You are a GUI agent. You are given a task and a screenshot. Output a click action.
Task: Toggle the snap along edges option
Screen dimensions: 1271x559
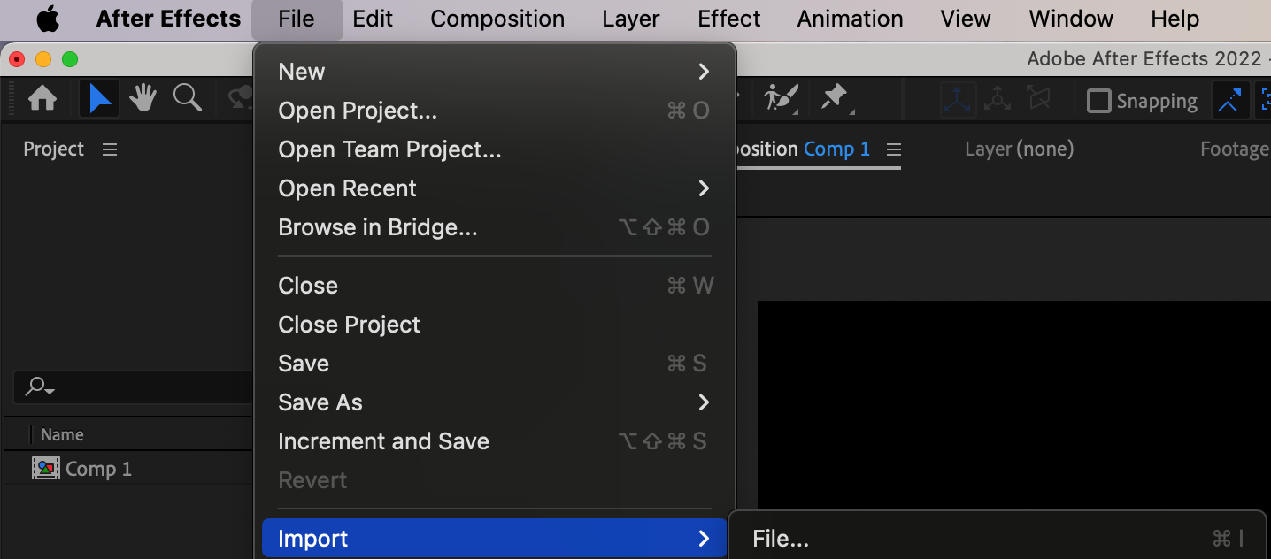click(1229, 101)
